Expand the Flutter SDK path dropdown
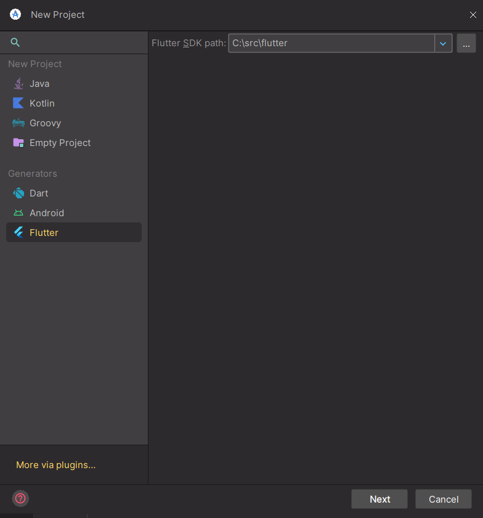This screenshot has width=483, height=518. point(443,43)
